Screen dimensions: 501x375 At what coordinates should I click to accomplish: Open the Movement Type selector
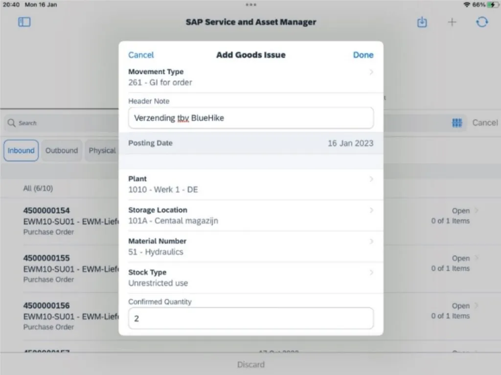point(251,77)
